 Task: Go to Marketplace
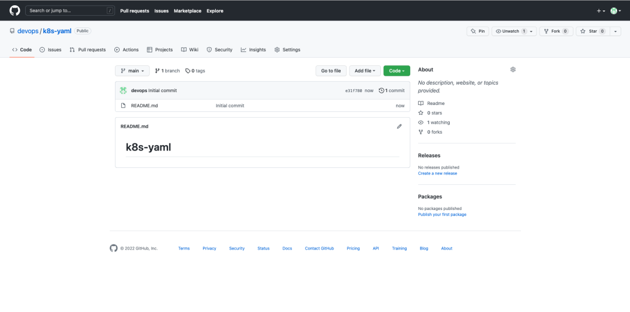point(188,11)
